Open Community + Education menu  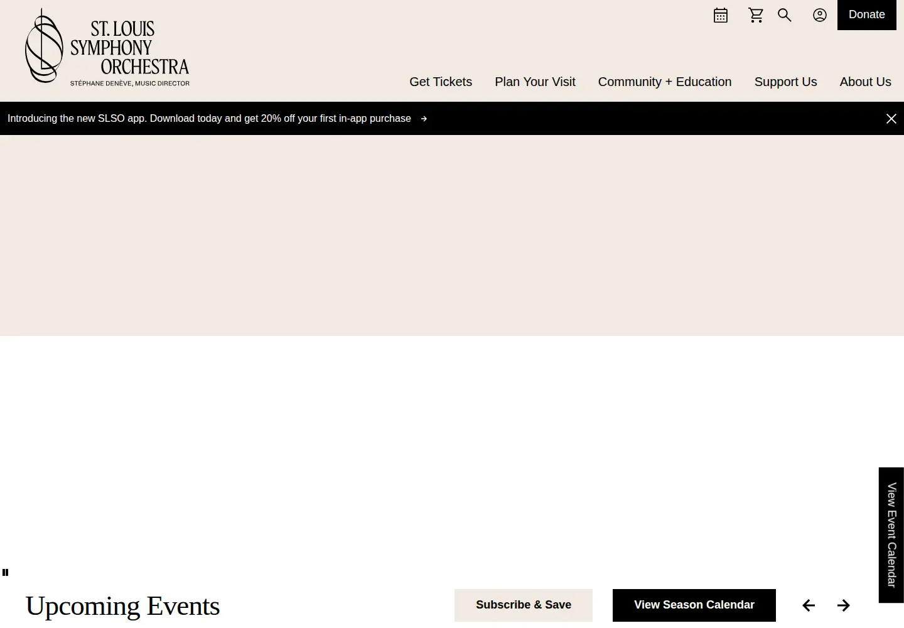click(x=665, y=82)
